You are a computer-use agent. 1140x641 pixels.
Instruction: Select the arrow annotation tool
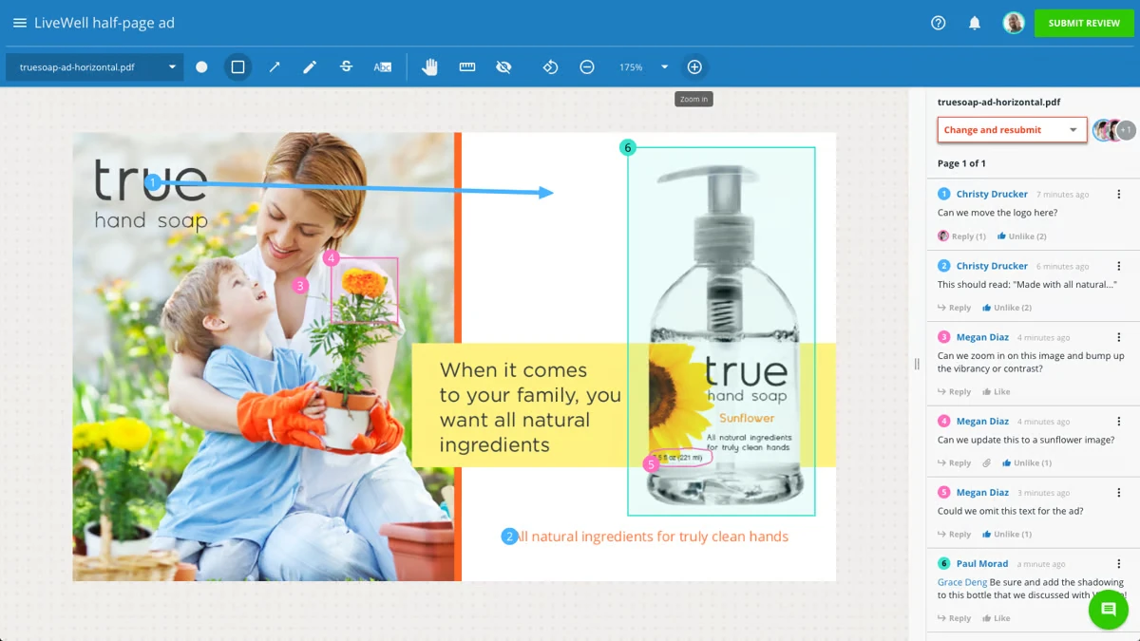coord(275,67)
